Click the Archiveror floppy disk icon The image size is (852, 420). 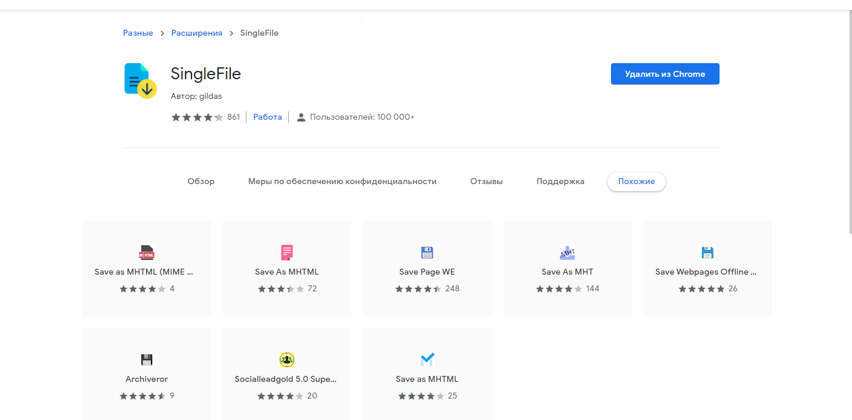pos(147,360)
